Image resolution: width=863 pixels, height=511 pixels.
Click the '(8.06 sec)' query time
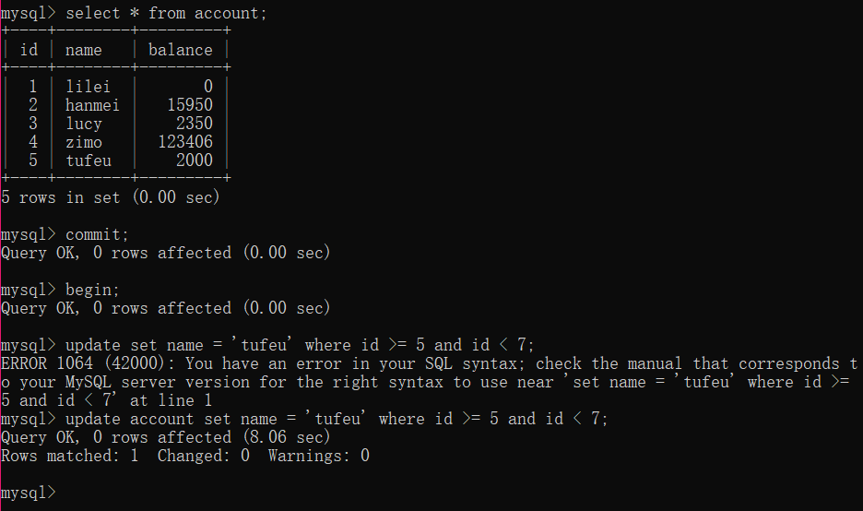point(286,437)
